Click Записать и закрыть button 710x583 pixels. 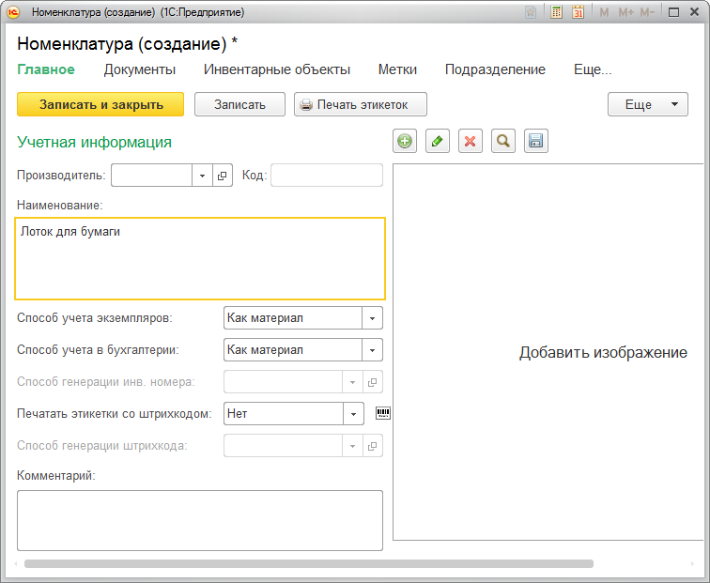(100, 104)
